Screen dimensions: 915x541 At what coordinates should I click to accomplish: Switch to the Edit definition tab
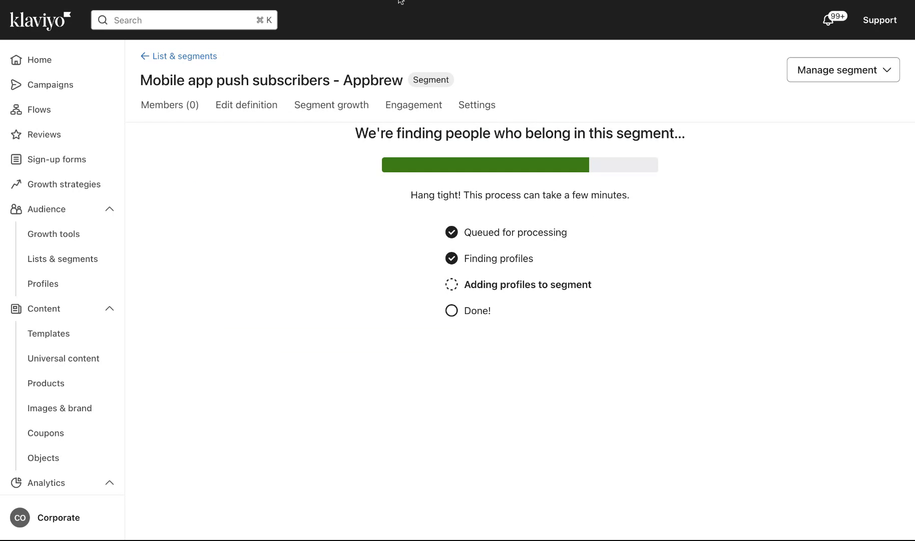(246, 105)
